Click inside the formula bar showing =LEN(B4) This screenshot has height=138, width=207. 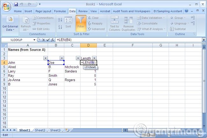pos(128,40)
